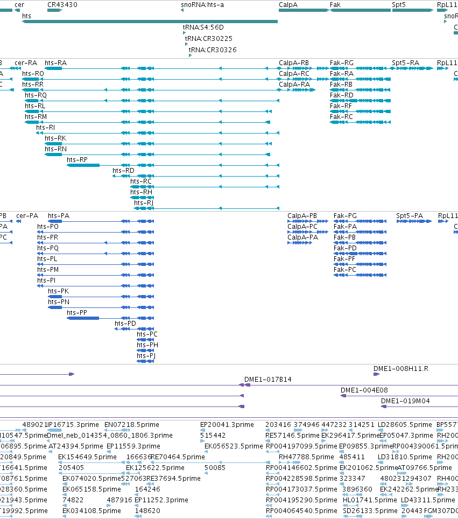
Task: Click the snoRNA:hts-a feature label
Action: point(202,5)
